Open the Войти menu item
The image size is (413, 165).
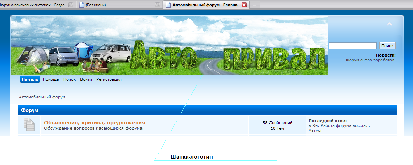click(86, 79)
